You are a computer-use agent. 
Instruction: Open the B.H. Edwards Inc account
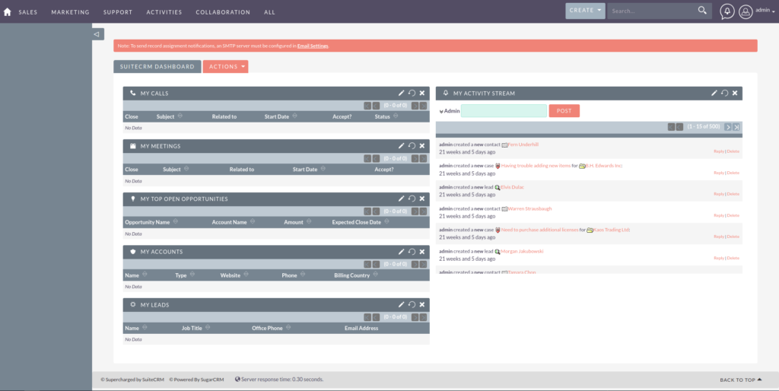(x=603, y=165)
